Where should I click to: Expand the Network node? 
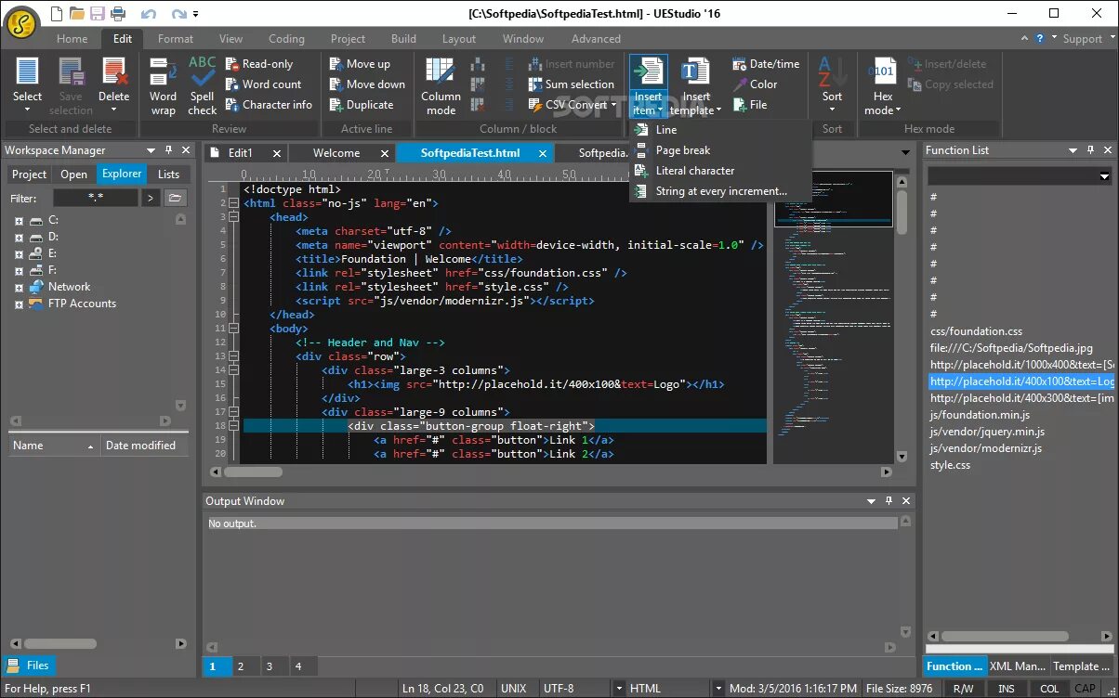[18, 288]
